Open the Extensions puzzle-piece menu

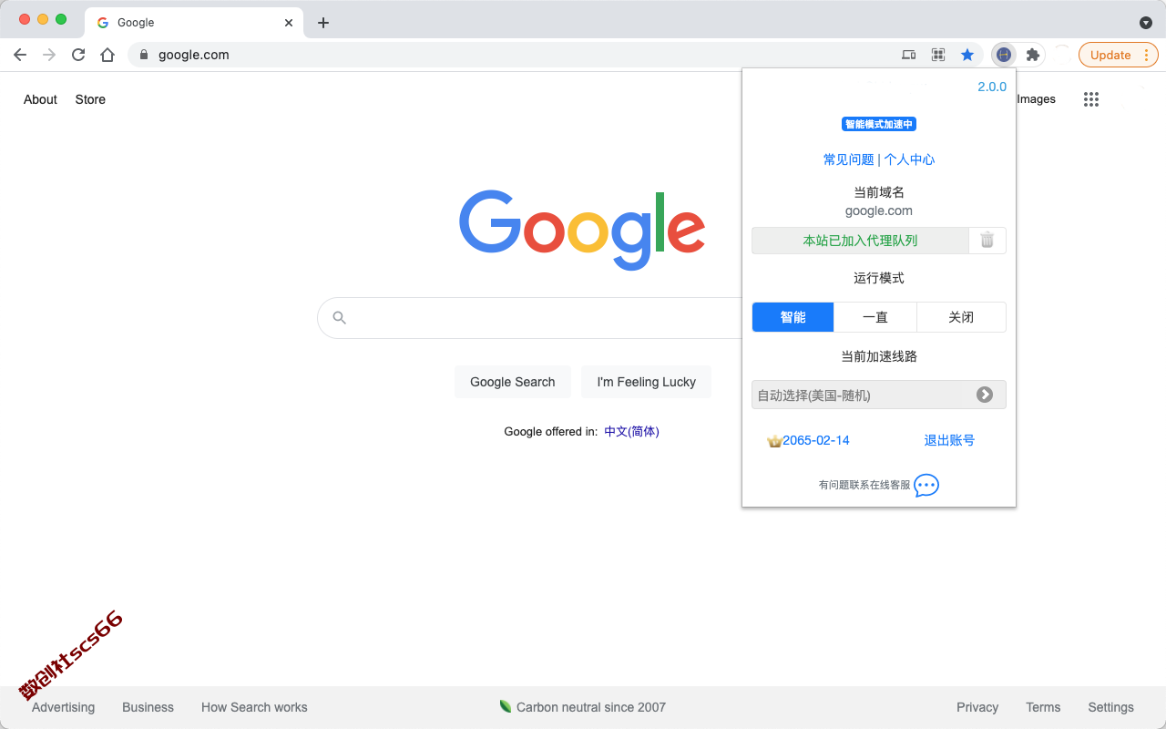[1033, 55]
